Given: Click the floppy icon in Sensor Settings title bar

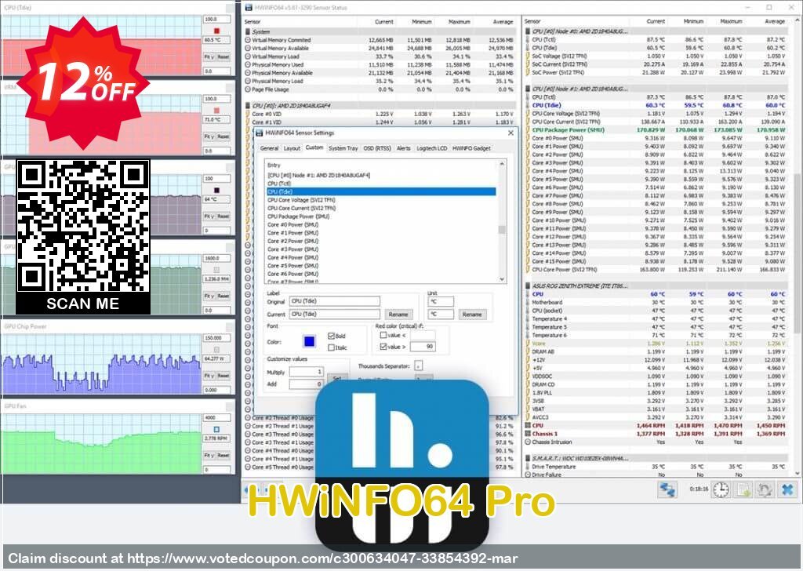Looking at the screenshot, I should 259,133.
